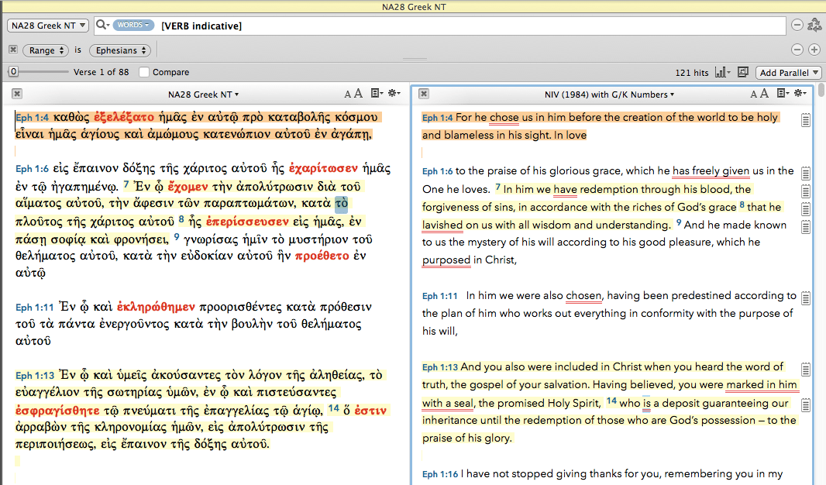Open the Add Parallel dropdown

tap(788, 72)
